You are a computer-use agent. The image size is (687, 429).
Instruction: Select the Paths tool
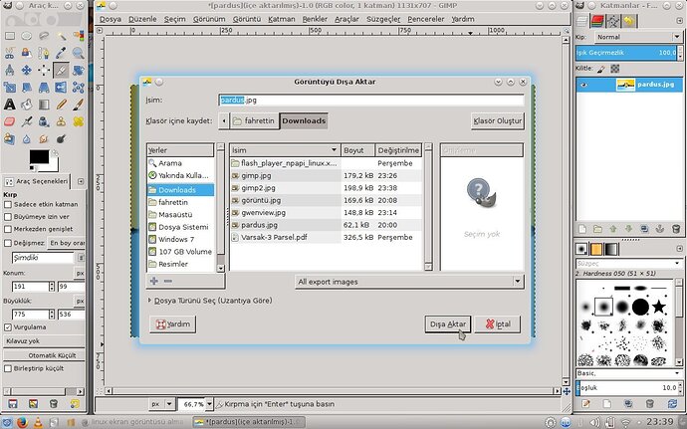coord(44,53)
